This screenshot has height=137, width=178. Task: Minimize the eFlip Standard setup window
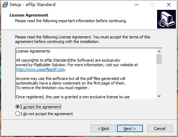tap(137, 5)
